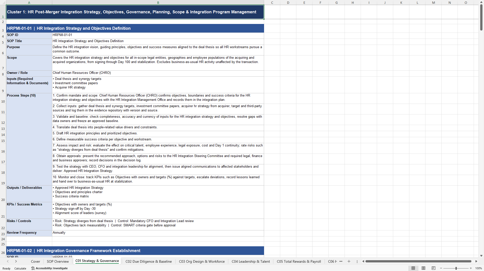Viewport: 484px width, 271px height.
Task: Select row 10 header
Action: pos(3,99)
